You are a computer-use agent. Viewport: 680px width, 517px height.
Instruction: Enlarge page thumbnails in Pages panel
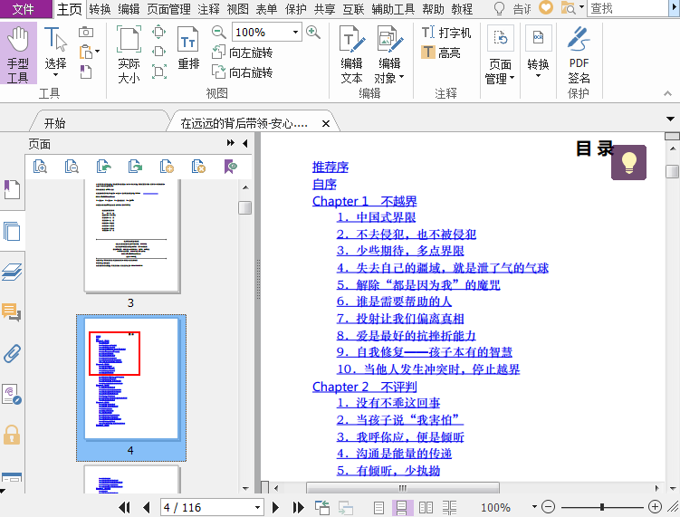41,167
